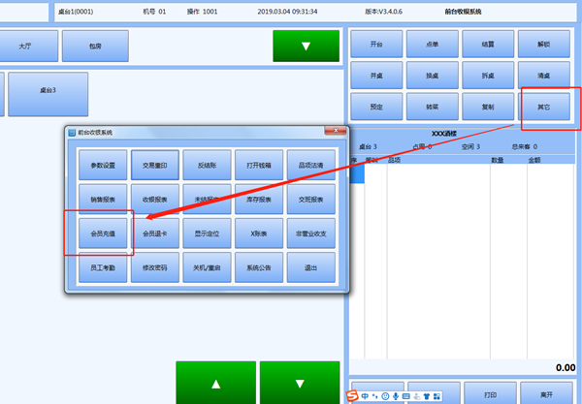
Task: Open the Sogou toolbox grid icon
Action: pyautogui.click(x=438, y=396)
